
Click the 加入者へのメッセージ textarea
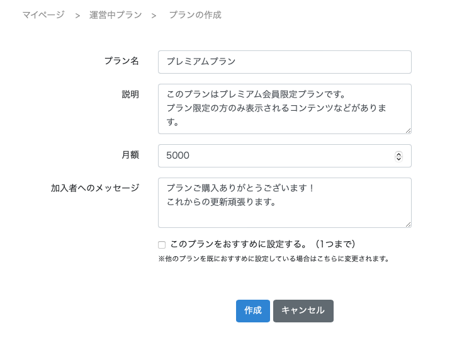[x=285, y=202]
